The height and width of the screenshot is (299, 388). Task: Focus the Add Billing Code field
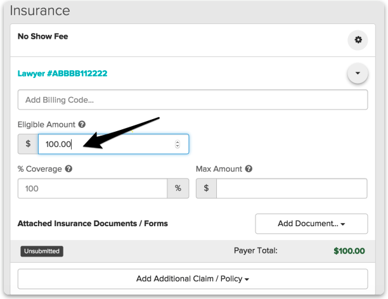tap(193, 100)
